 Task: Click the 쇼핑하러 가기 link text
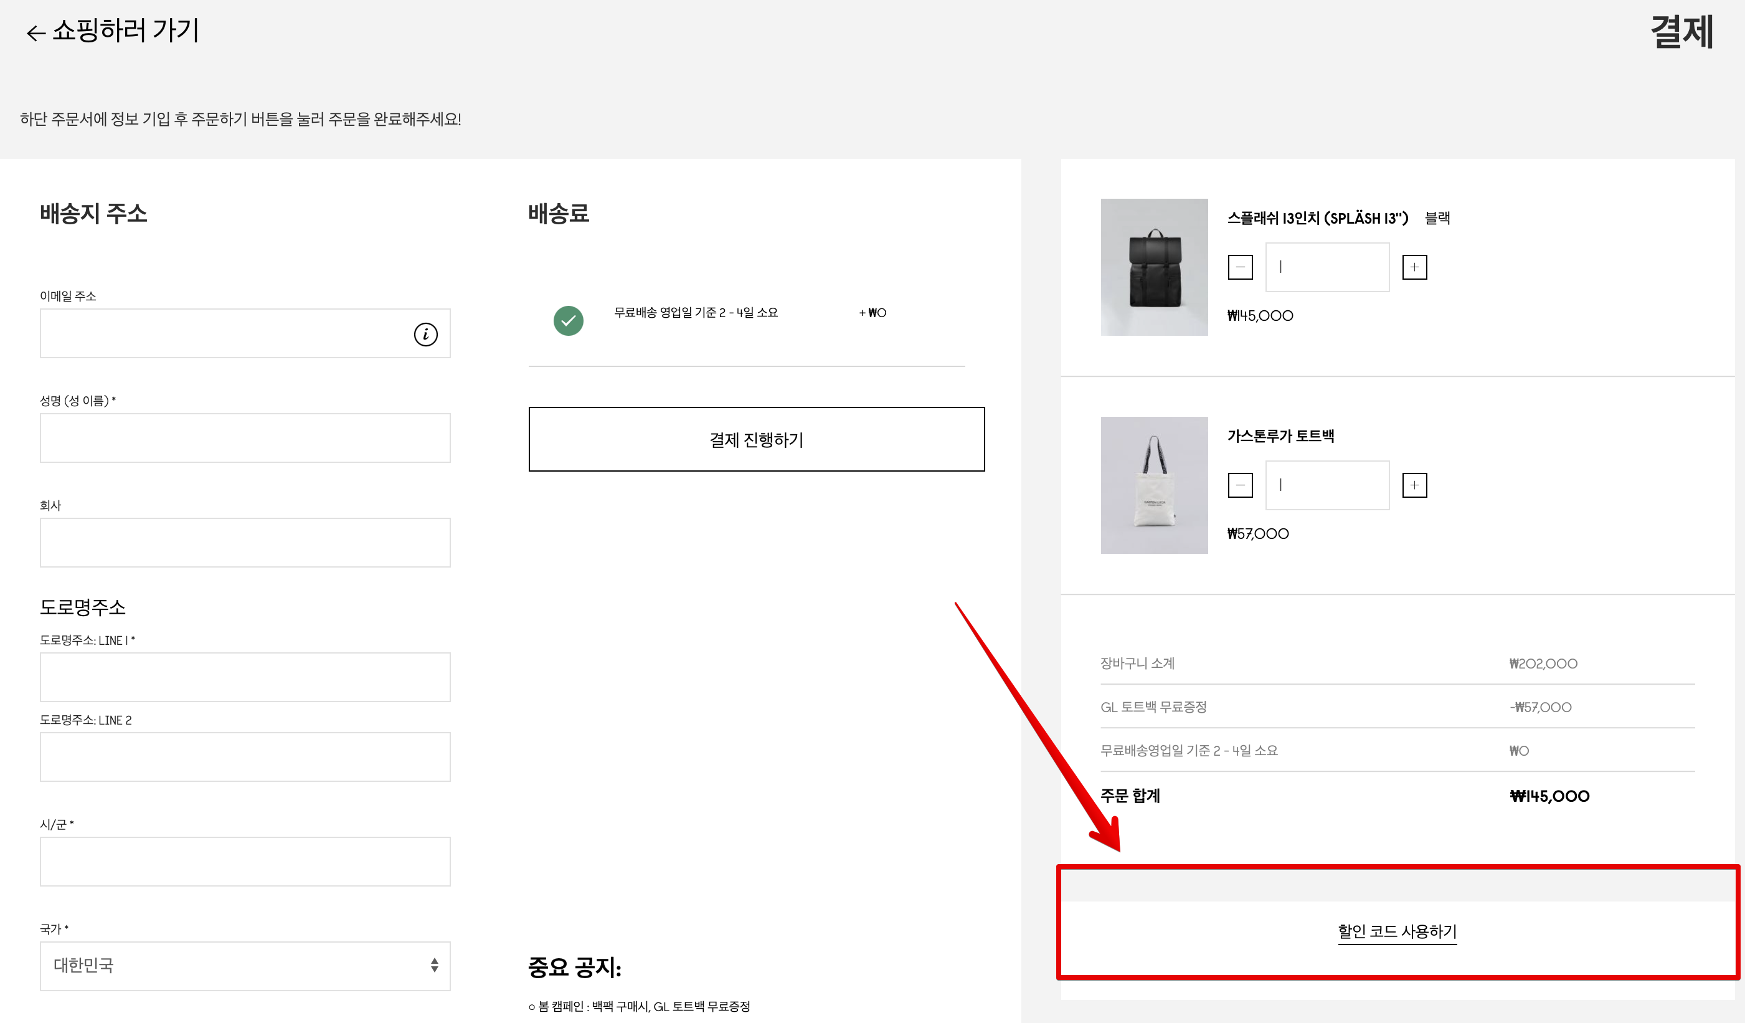pyautogui.click(x=125, y=31)
